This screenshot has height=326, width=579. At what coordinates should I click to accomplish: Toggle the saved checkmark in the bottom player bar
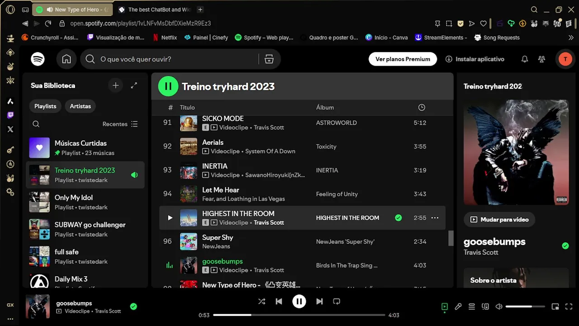click(x=133, y=307)
